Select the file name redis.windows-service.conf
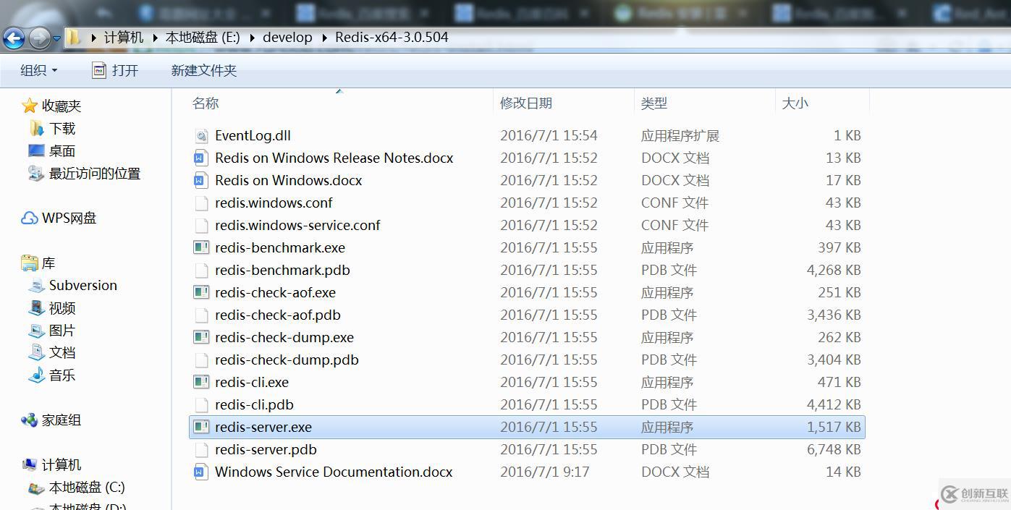The height and width of the screenshot is (510, 1011). point(297,225)
